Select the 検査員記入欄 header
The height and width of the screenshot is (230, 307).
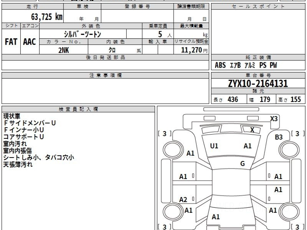tap(78, 109)
